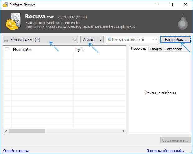Open file name or path filter dropdown

tap(155, 40)
